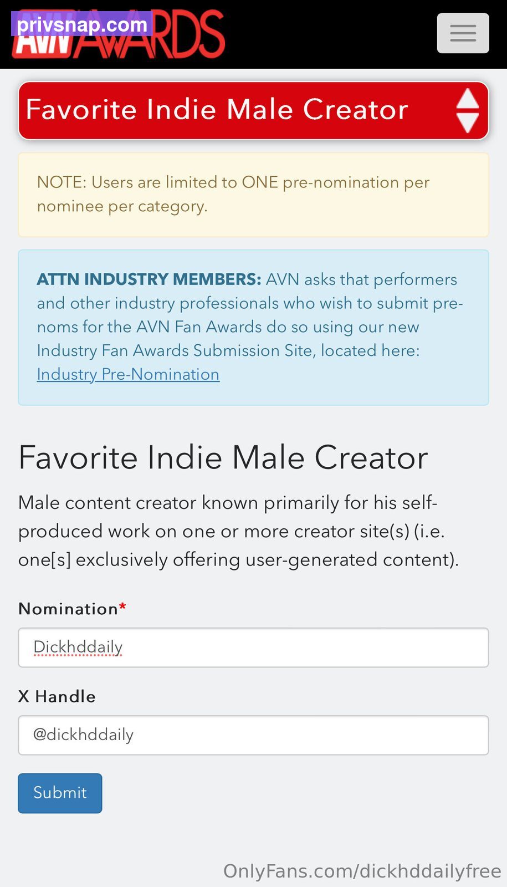
Task: Click the misspelled Dickhddaily text in Nomination
Action: (78, 647)
